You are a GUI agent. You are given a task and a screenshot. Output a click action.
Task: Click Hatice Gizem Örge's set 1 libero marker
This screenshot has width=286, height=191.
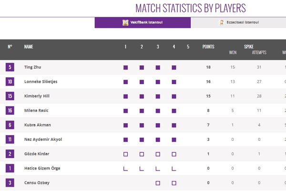[126, 169]
